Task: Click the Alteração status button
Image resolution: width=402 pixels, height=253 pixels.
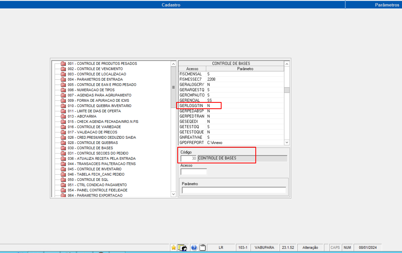Action: [310, 247]
